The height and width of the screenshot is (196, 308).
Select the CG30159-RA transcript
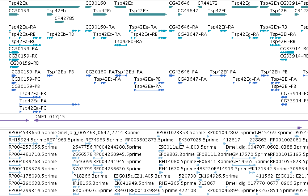(14, 52)
